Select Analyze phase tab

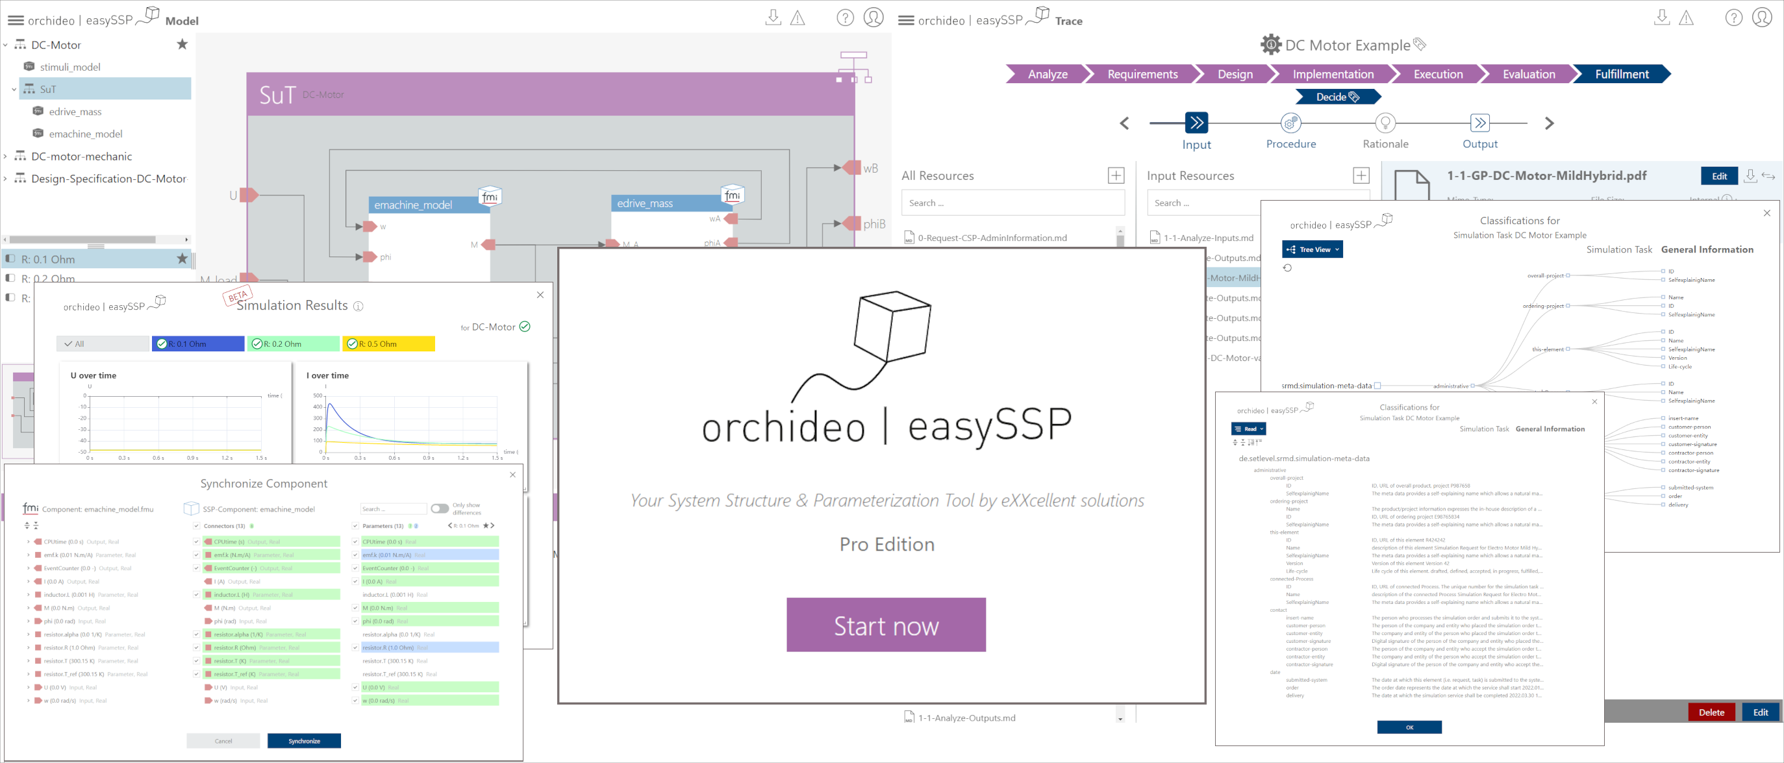point(1047,74)
